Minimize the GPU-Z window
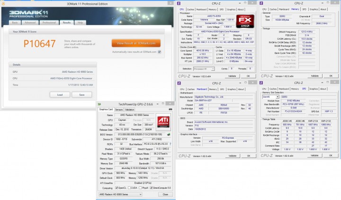341x200 pixels. click(158, 104)
